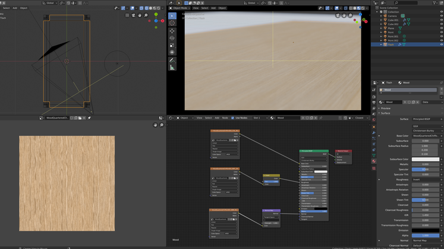Click the Principled BSDF surface shader button

click(x=425, y=119)
